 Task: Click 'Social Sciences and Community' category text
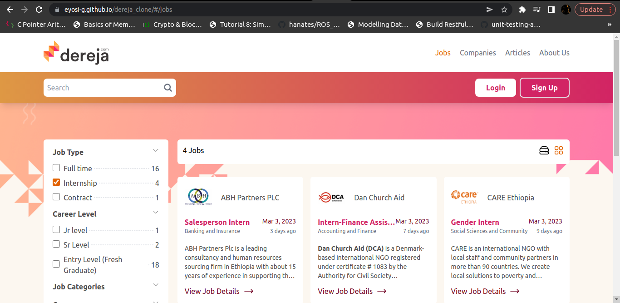coord(489,231)
